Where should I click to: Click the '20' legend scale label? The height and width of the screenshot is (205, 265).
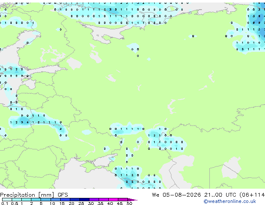pos(71,203)
